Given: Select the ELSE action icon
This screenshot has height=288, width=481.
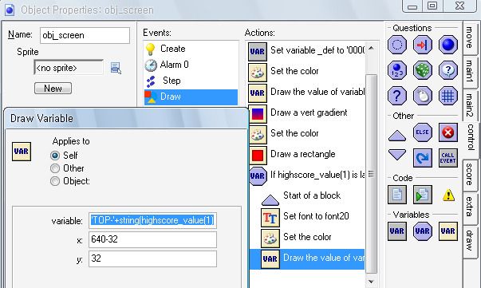Looking at the screenshot, I should click(423, 132).
